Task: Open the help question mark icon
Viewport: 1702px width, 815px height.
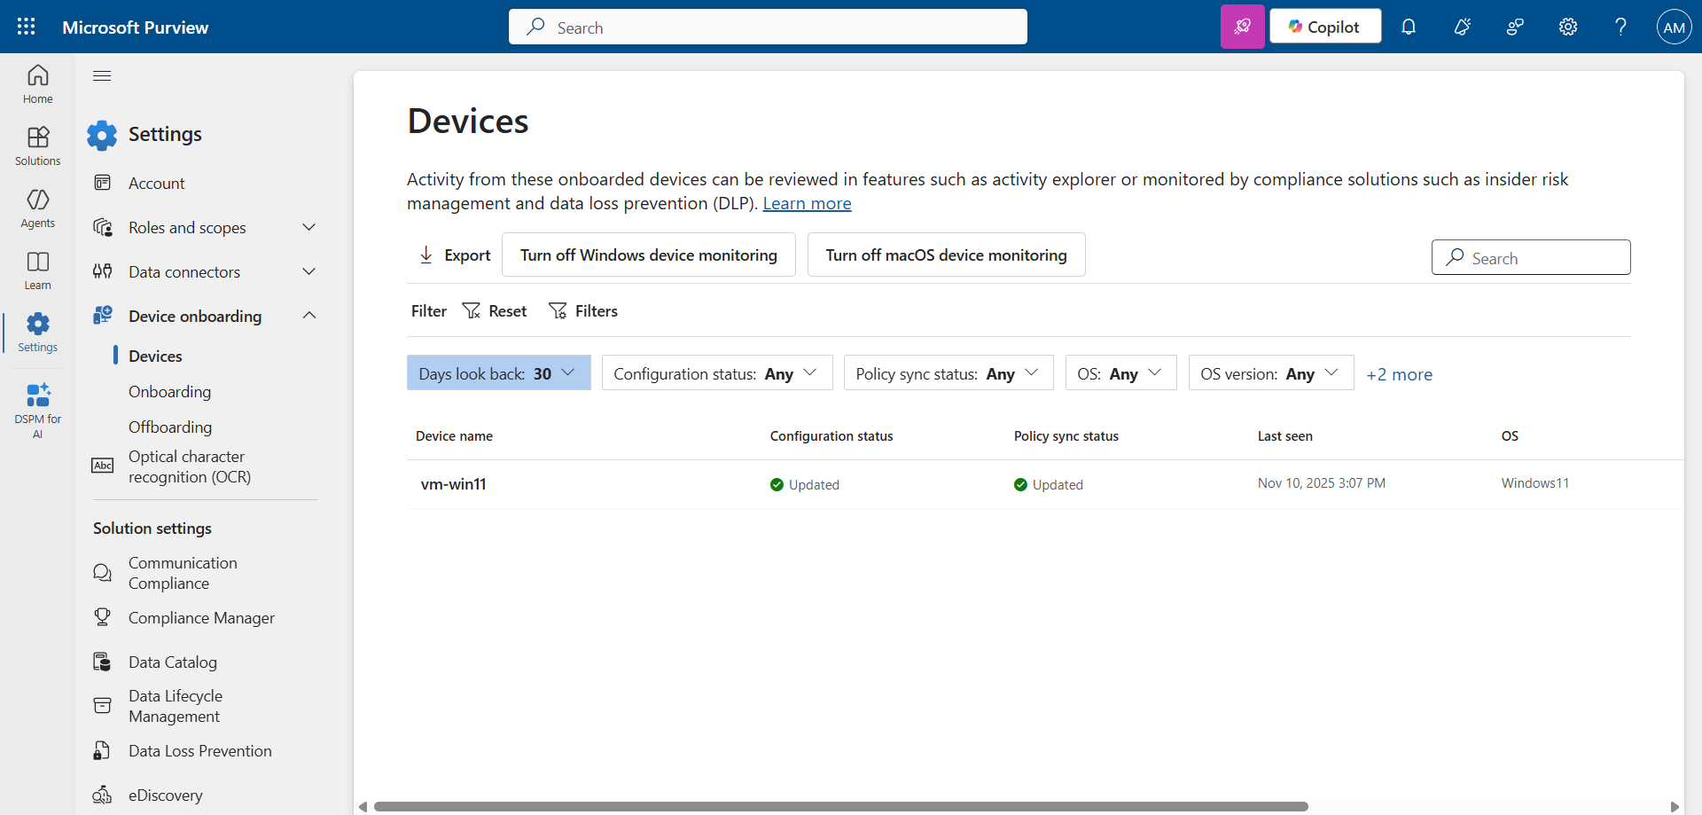Action: (x=1620, y=27)
